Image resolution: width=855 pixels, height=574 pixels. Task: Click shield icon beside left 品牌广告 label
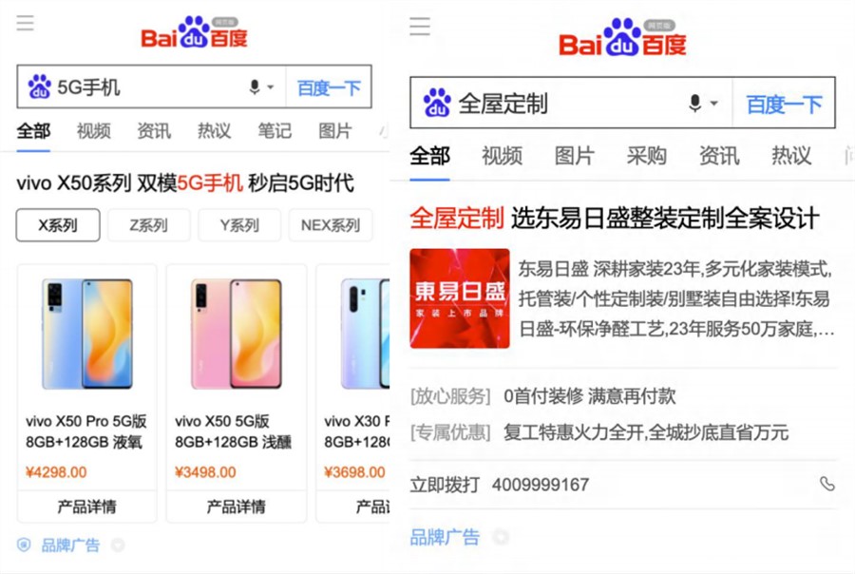click(24, 544)
